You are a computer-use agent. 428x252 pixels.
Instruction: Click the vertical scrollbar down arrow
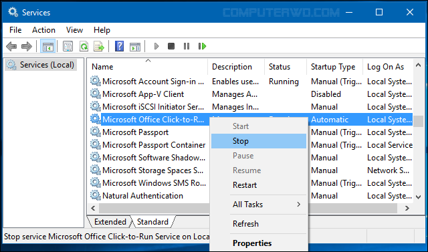418,197
